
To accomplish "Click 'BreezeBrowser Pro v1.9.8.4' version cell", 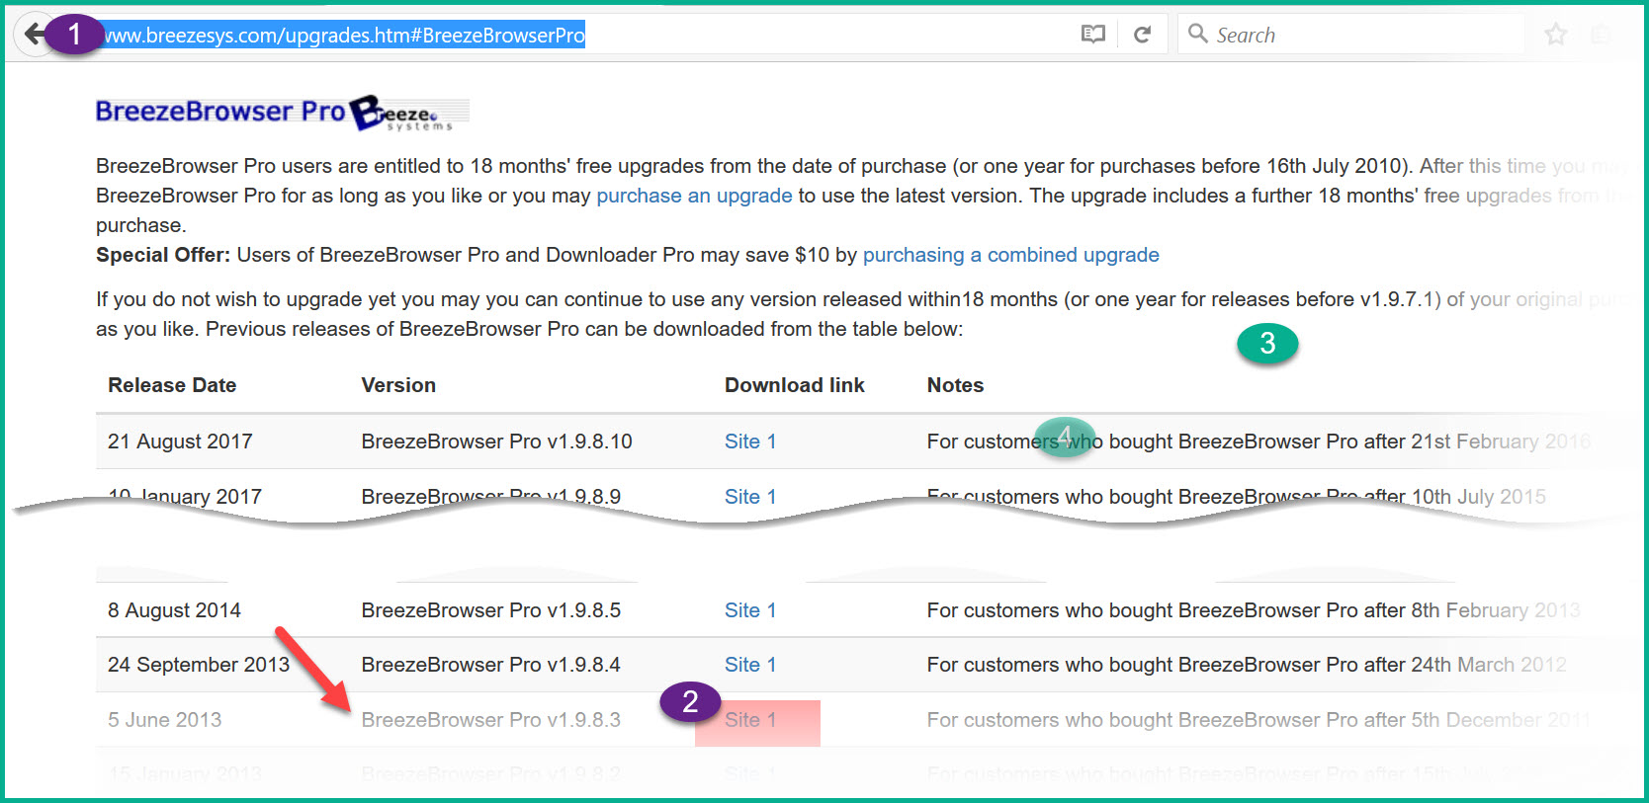I will coord(490,665).
